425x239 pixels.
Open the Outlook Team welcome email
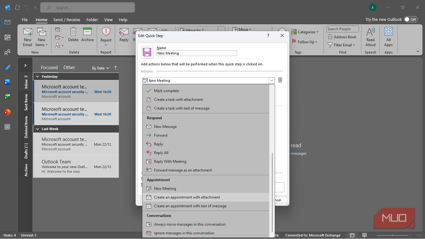click(76, 166)
